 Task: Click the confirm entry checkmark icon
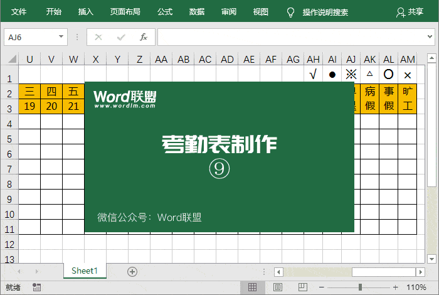(121, 37)
